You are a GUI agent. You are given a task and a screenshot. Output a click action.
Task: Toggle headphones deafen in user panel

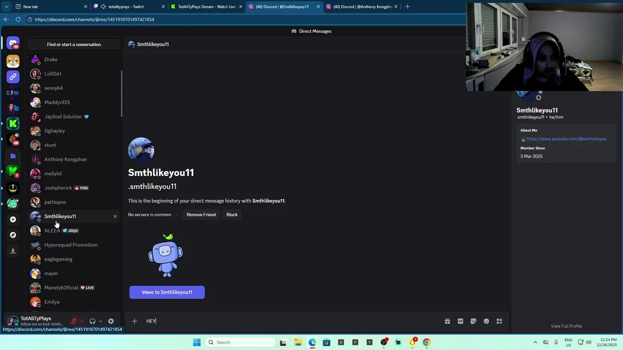click(92, 321)
